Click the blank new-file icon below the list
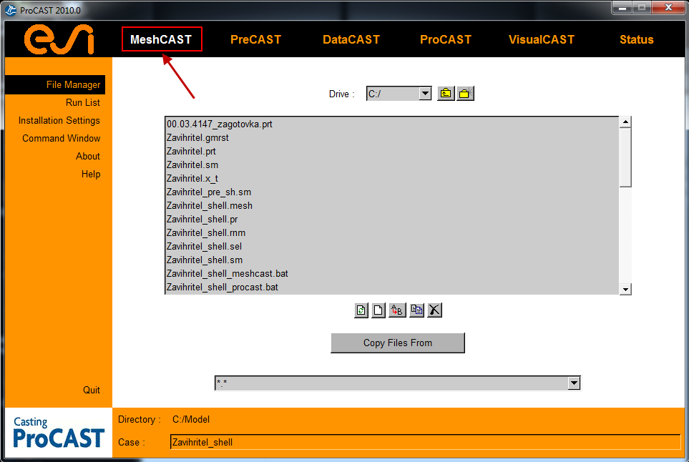This screenshot has height=462, width=689. tap(378, 310)
